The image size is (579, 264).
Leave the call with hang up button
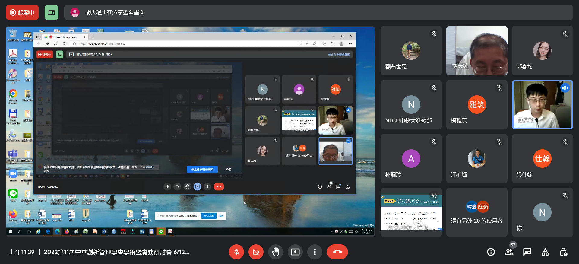click(337, 252)
